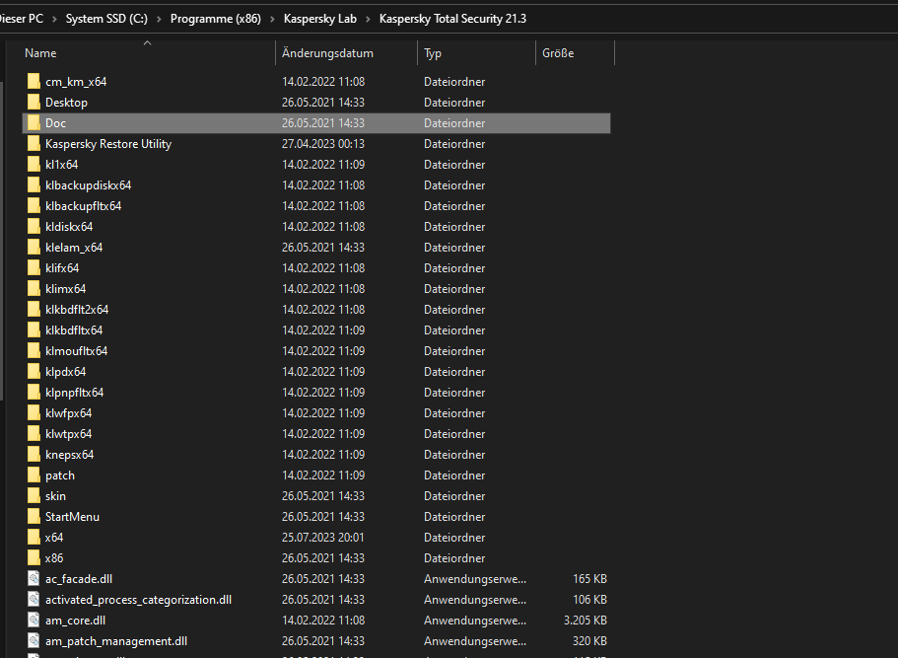This screenshot has width=898, height=658.
Task: Select the klmoufltx64 folder icon
Action: coord(34,351)
